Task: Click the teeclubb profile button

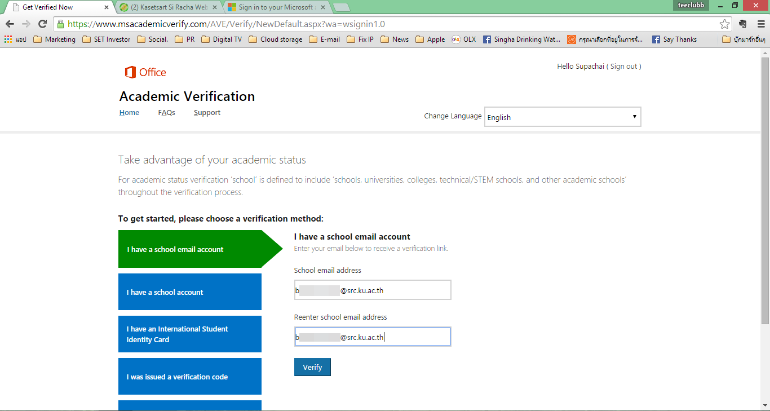Action: pos(691,6)
